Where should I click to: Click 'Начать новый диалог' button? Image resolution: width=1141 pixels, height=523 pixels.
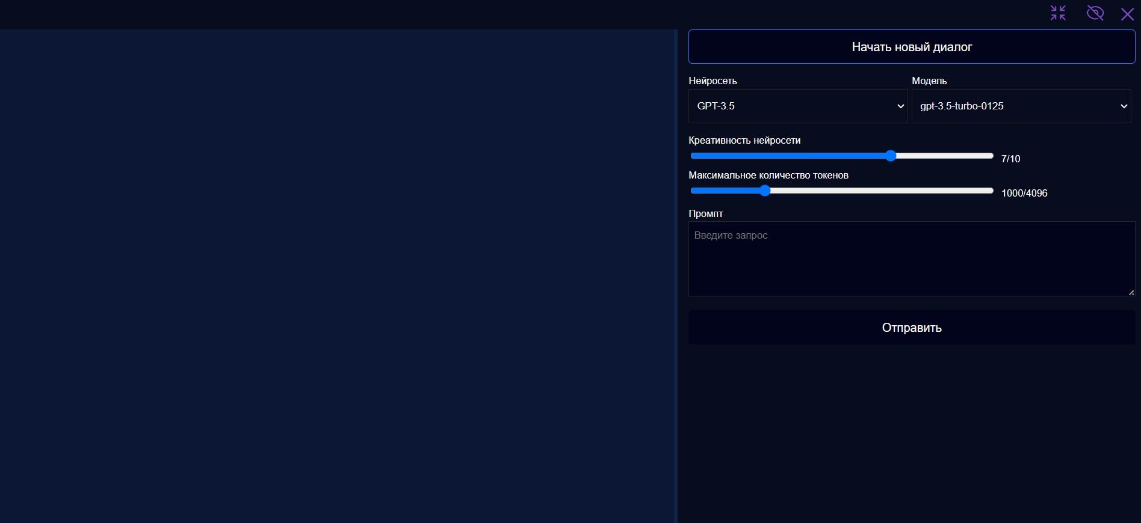912,47
